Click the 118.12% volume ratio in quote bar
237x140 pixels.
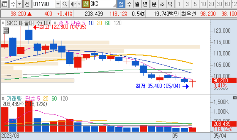118,14
